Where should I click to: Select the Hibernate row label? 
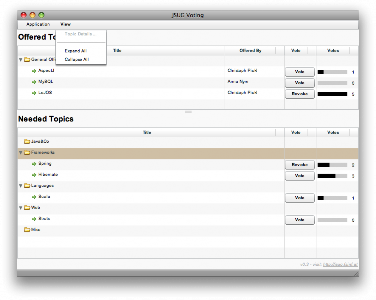tap(48, 175)
